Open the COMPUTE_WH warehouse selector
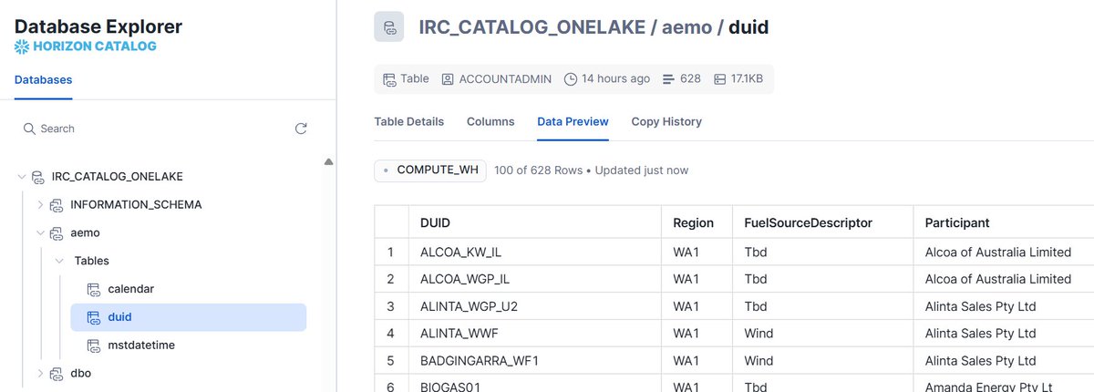The height and width of the screenshot is (392, 1094). click(430, 170)
